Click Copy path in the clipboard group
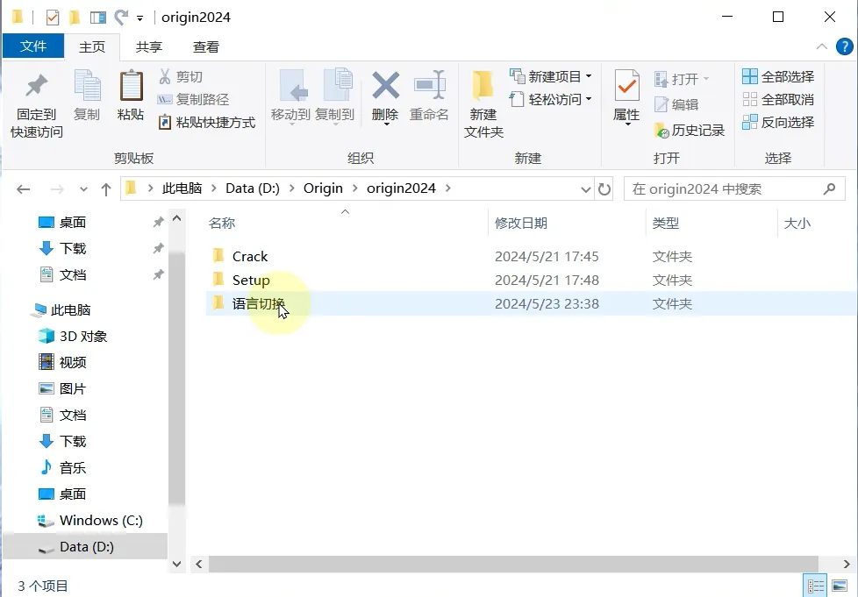The width and height of the screenshot is (858, 597). pos(193,100)
